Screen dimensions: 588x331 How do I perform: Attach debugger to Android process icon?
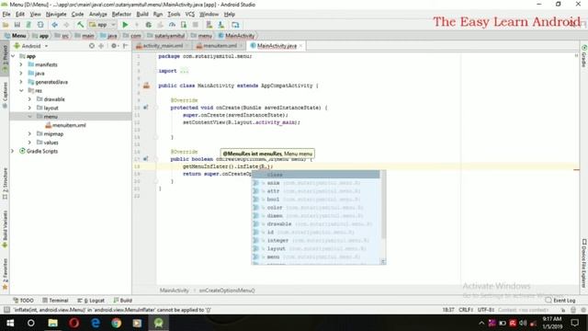184,25
